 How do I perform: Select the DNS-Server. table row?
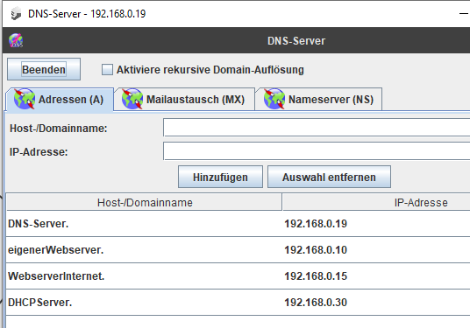tap(238, 224)
